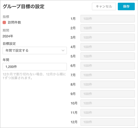
Task: Click the 訪問件数 indicator label
Action: click(x=14, y=22)
